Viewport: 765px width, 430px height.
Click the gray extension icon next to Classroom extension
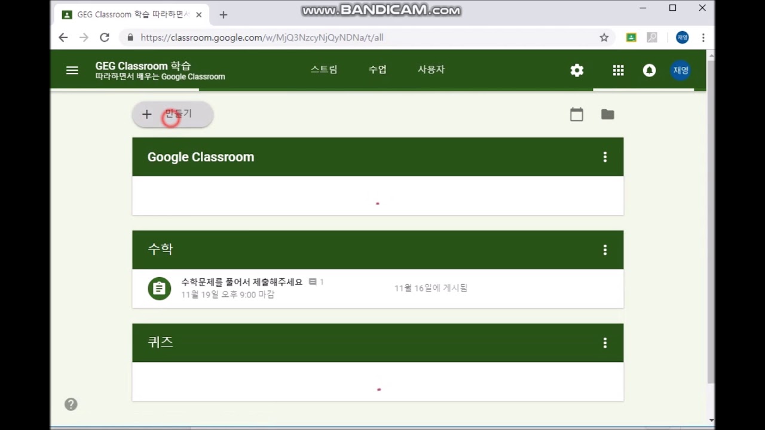(x=652, y=38)
